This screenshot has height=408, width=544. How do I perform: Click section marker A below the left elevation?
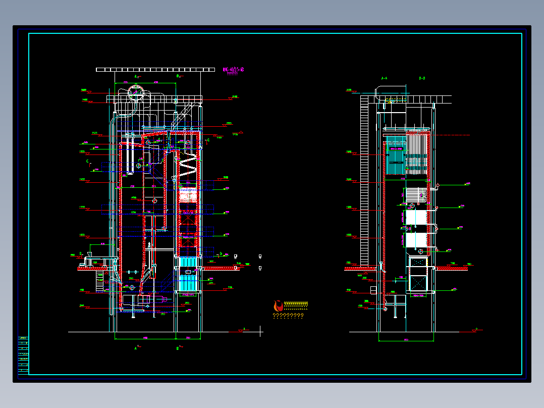point(137,347)
